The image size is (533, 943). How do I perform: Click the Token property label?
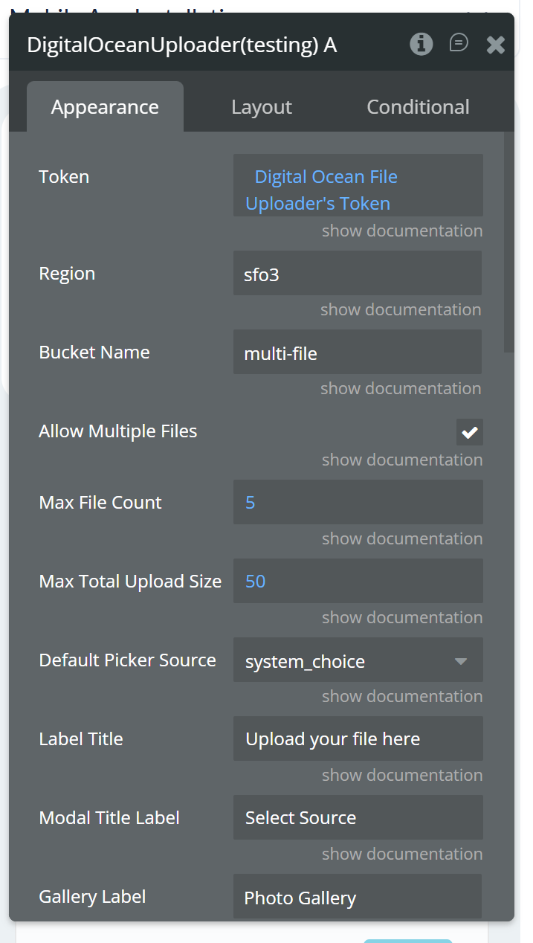[x=64, y=177]
